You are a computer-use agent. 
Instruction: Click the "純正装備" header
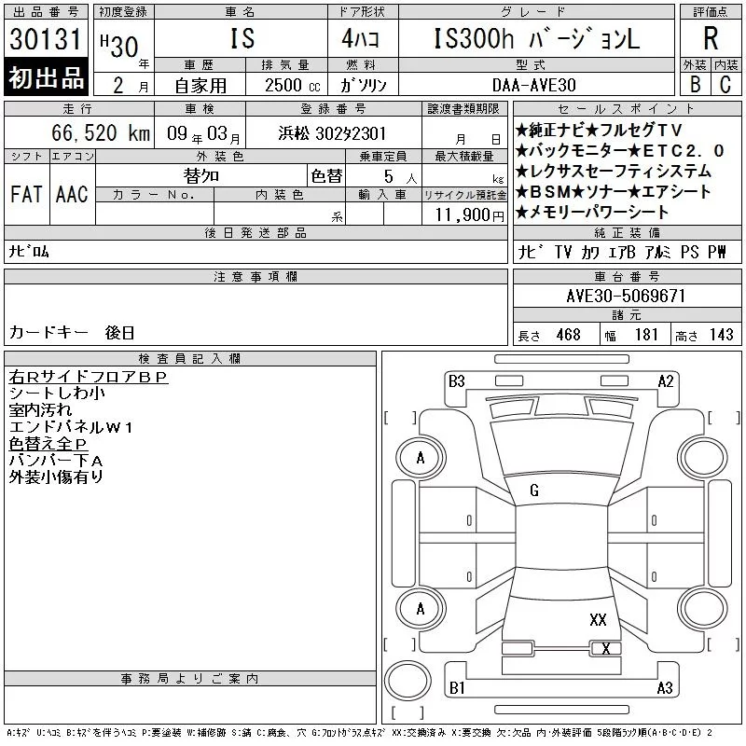627,232
